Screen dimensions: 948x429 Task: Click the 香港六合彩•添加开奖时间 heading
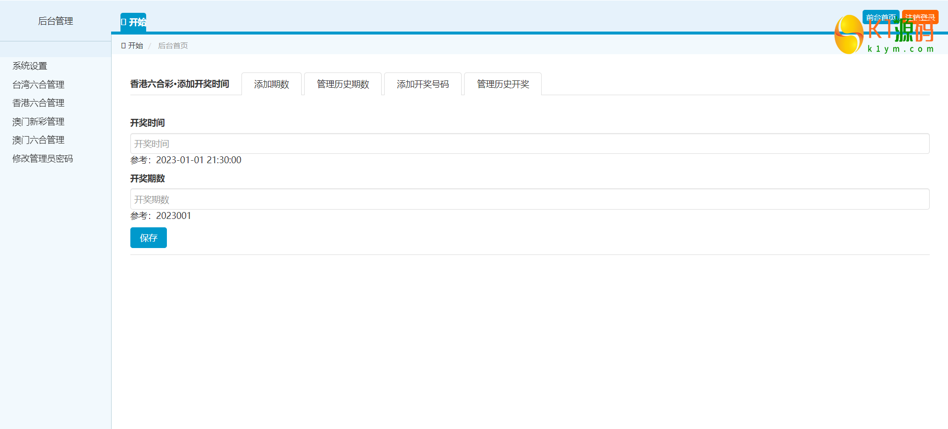click(x=180, y=84)
